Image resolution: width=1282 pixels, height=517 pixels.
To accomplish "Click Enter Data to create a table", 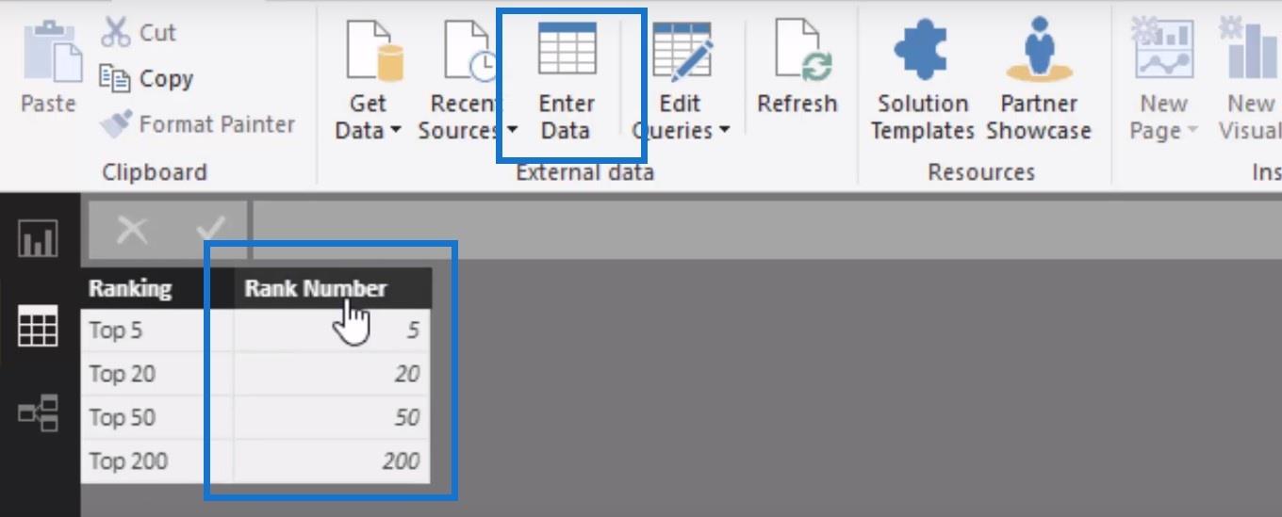I will [567, 79].
